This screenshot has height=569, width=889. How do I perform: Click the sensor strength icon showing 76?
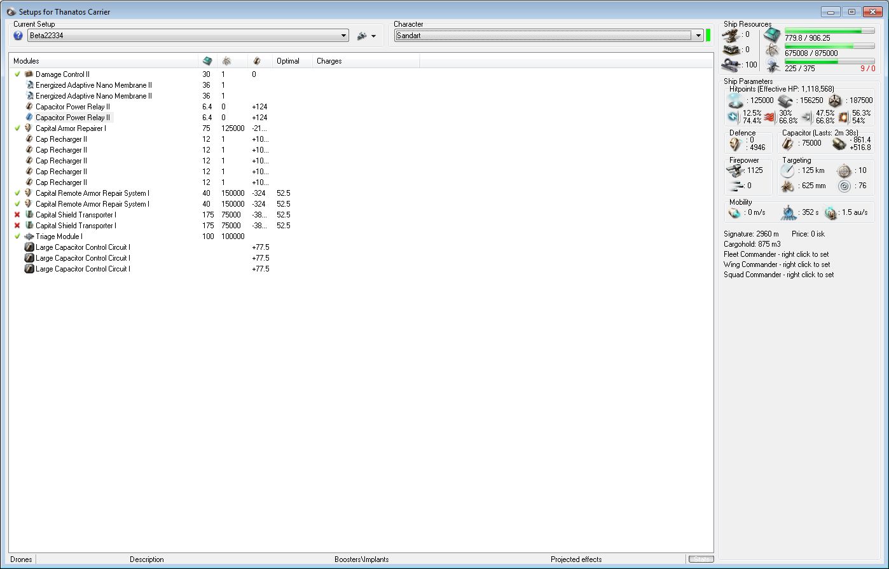click(844, 186)
